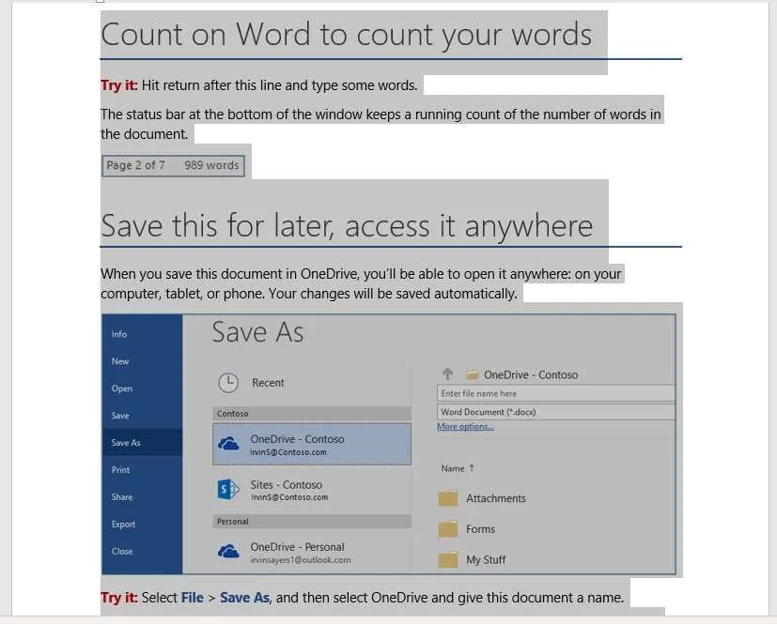777x624 pixels.
Task: Select Info in the blue sidebar
Action: coord(119,334)
